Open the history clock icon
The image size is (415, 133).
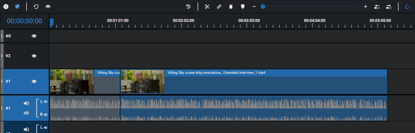(x=188, y=7)
